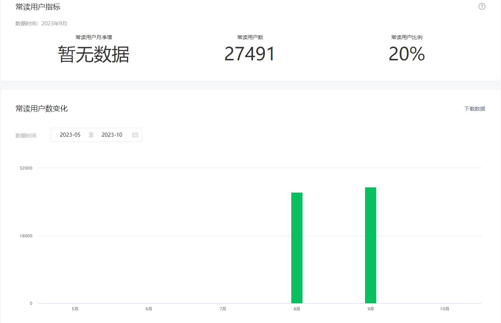Click the 常读用户数变化 section heading

(42, 109)
